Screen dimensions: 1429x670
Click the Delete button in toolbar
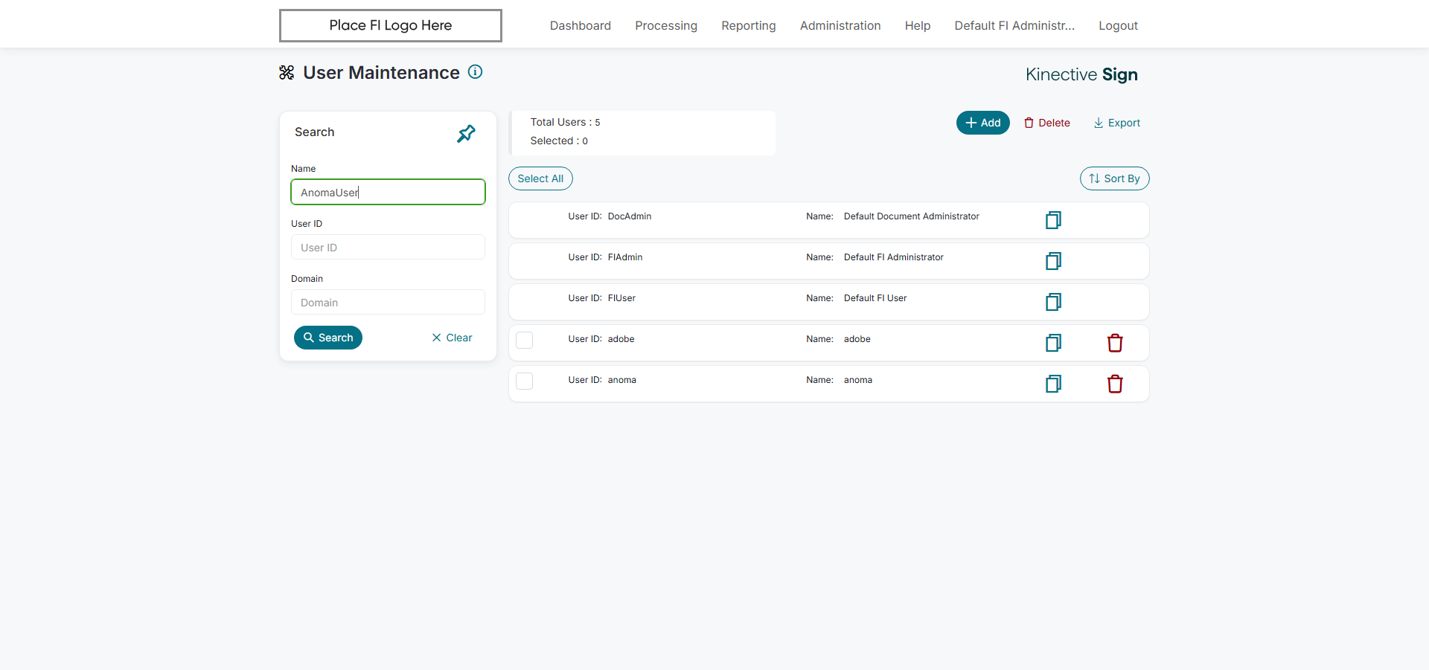[x=1047, y=123]
